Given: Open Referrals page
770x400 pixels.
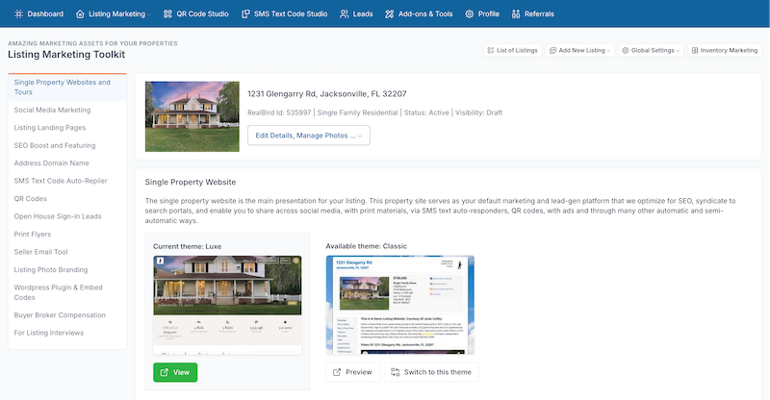Looking at the screenshot, I should tap(533, 13).
